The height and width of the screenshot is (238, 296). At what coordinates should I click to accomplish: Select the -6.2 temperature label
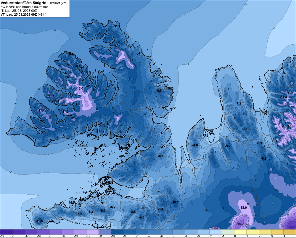click(113, 207)
